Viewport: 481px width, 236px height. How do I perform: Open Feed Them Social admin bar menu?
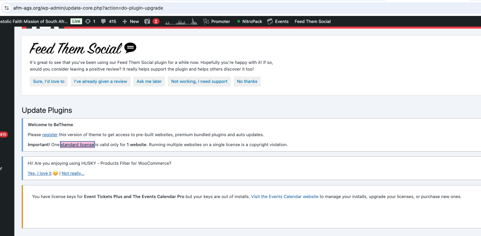coord(312,21)
